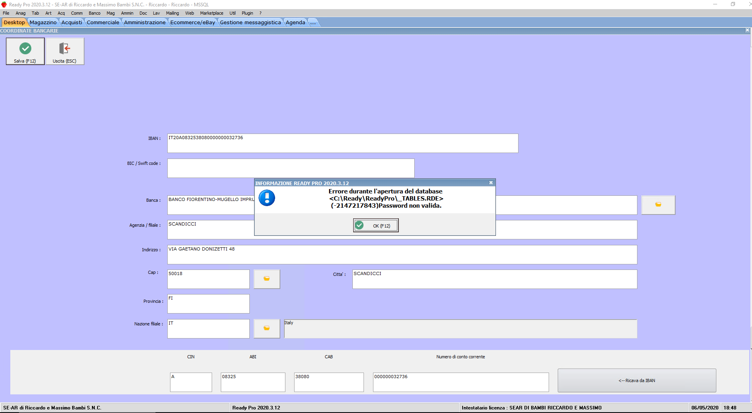Restore down the Ready Pro window
This screenshot has width=752, height=413.
tap(733, 4)
